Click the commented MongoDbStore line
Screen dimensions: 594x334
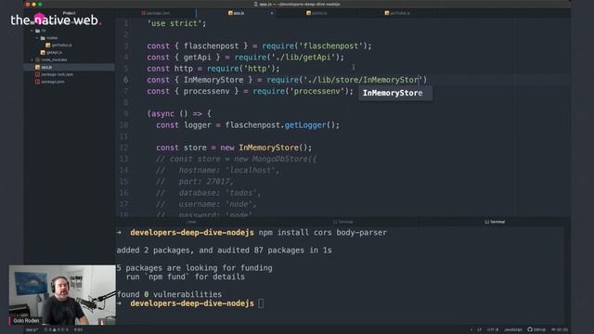pyautogui.click(x=236, y=159)
